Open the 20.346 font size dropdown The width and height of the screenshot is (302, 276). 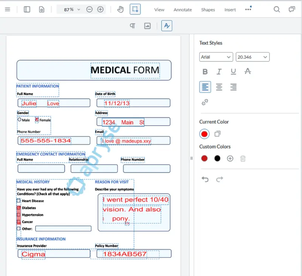tap(253, 57)
